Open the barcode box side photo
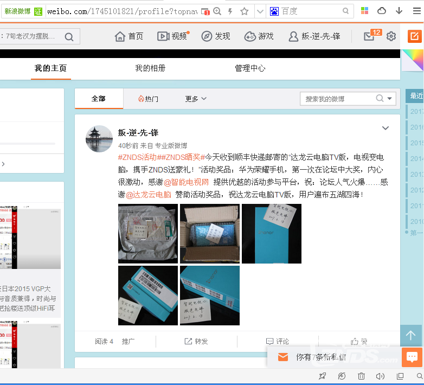 148,296
